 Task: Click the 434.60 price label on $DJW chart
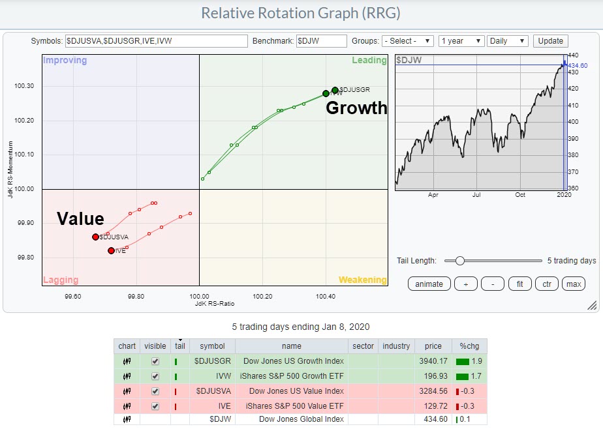(x=578, y=66)
